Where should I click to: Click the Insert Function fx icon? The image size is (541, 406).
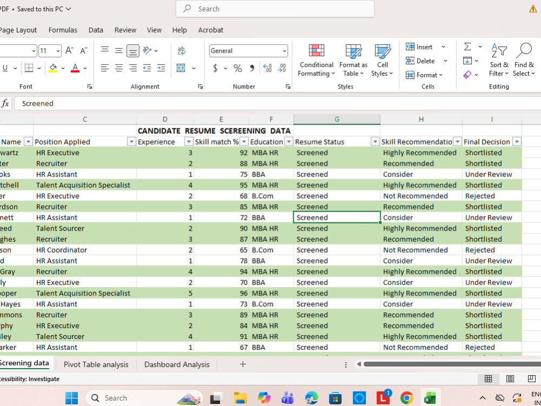click(x=5, y=103)
